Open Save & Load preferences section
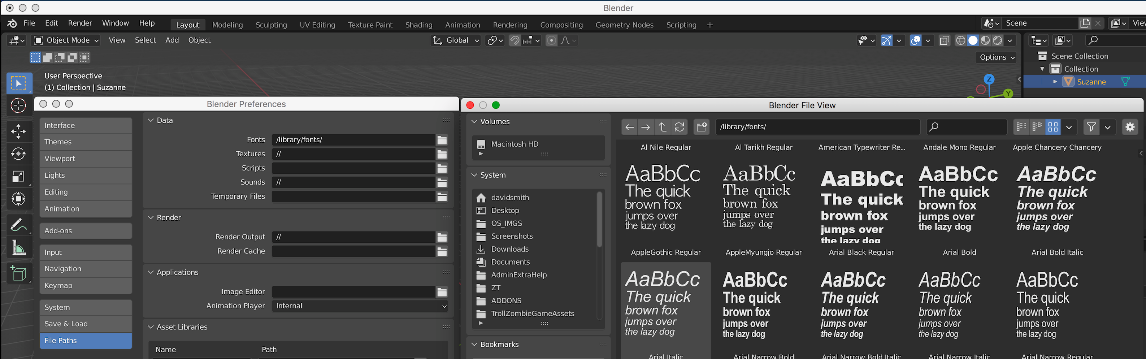The width and height of the screenshot is (1146, 359). 86,324
